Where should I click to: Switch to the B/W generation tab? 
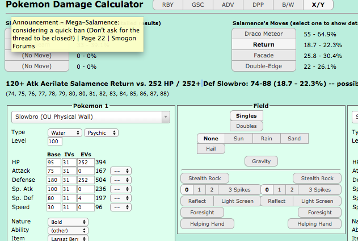tap(288, 5)
